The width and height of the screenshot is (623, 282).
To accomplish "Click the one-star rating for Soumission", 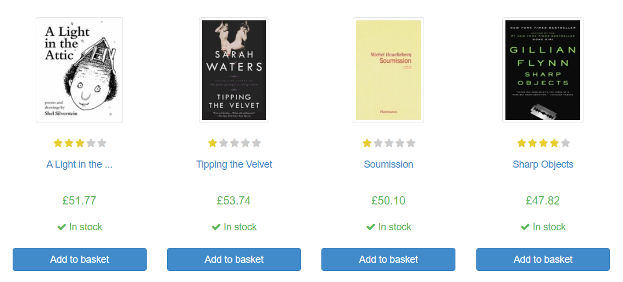I will pos(388,143).
